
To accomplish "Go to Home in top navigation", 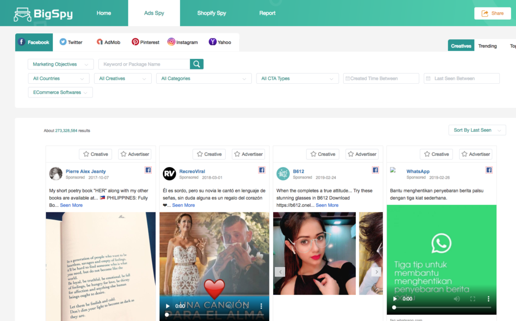I will (104, 13).
